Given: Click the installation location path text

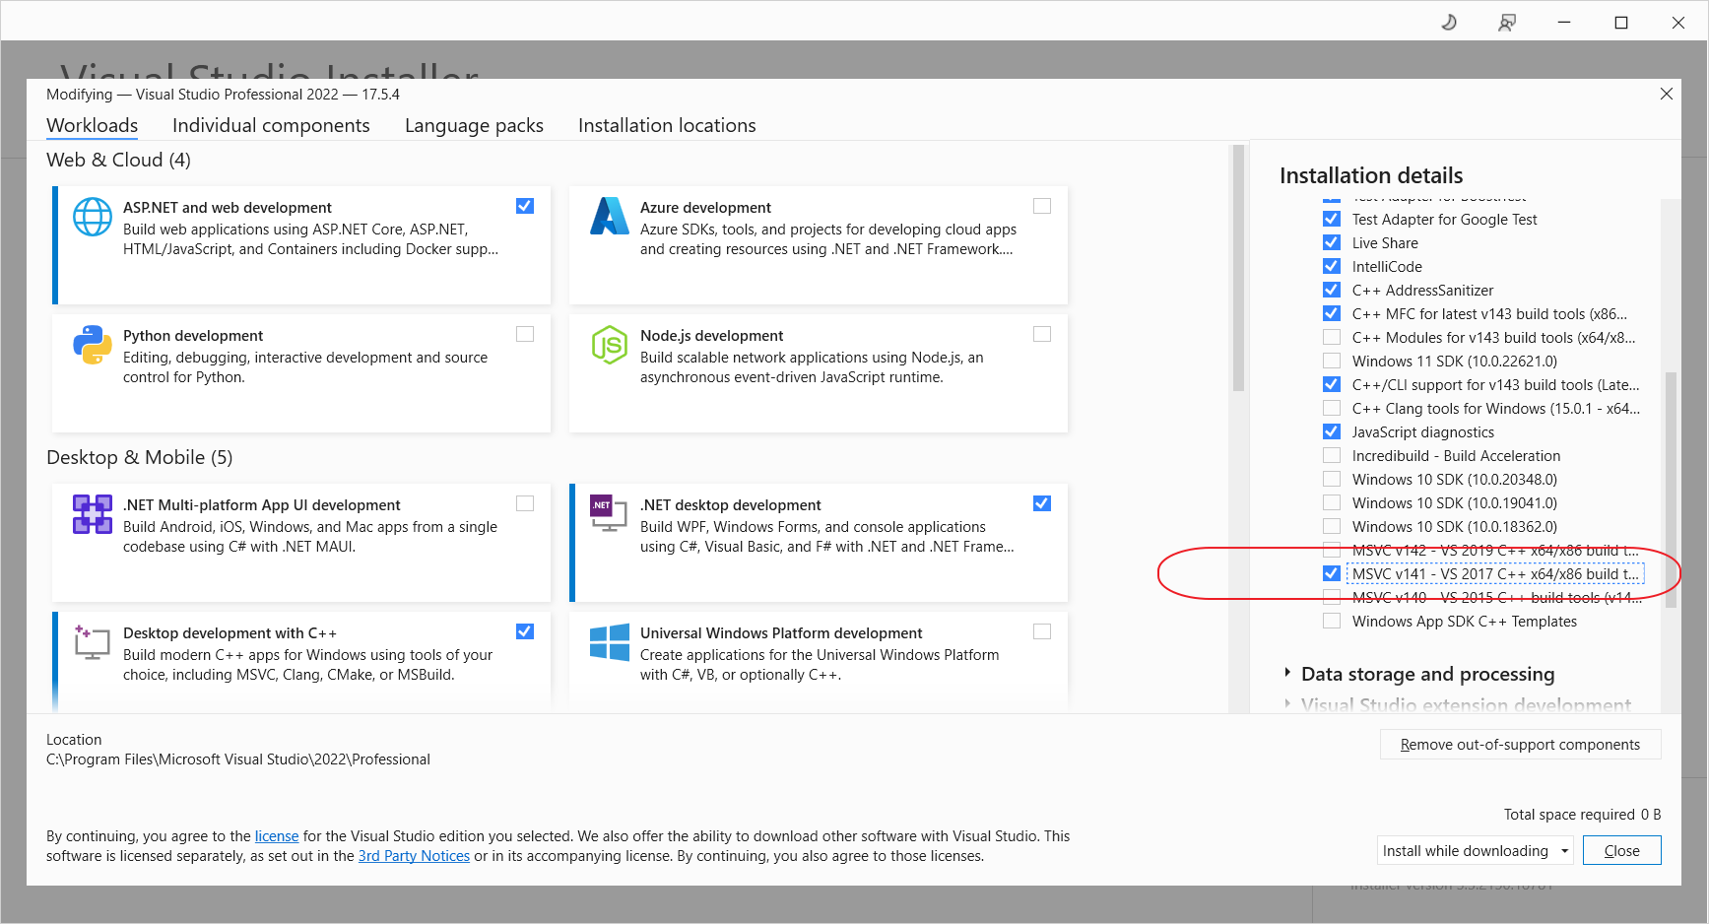Looking at the screenshot, I should [x=238, y=759].
